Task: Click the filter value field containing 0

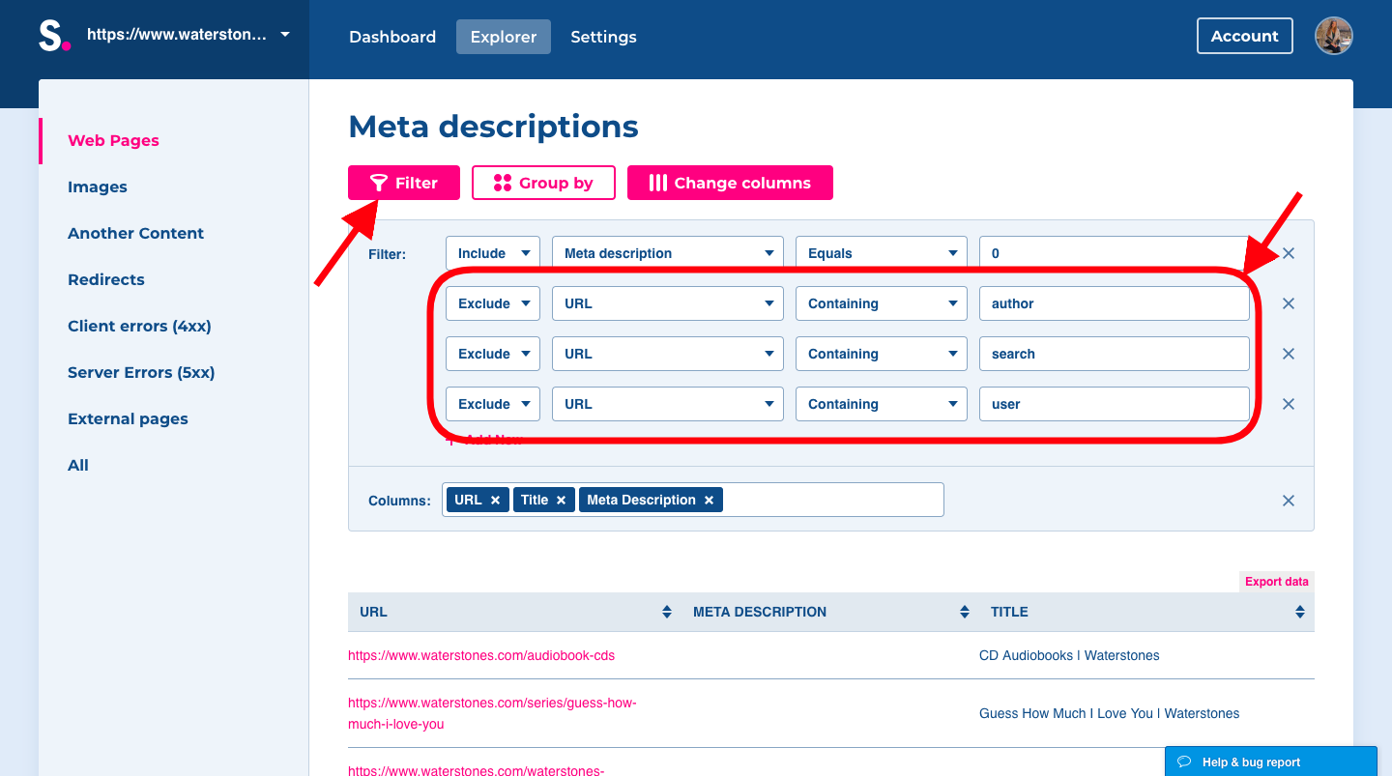Action: (x=1115, y=253)
